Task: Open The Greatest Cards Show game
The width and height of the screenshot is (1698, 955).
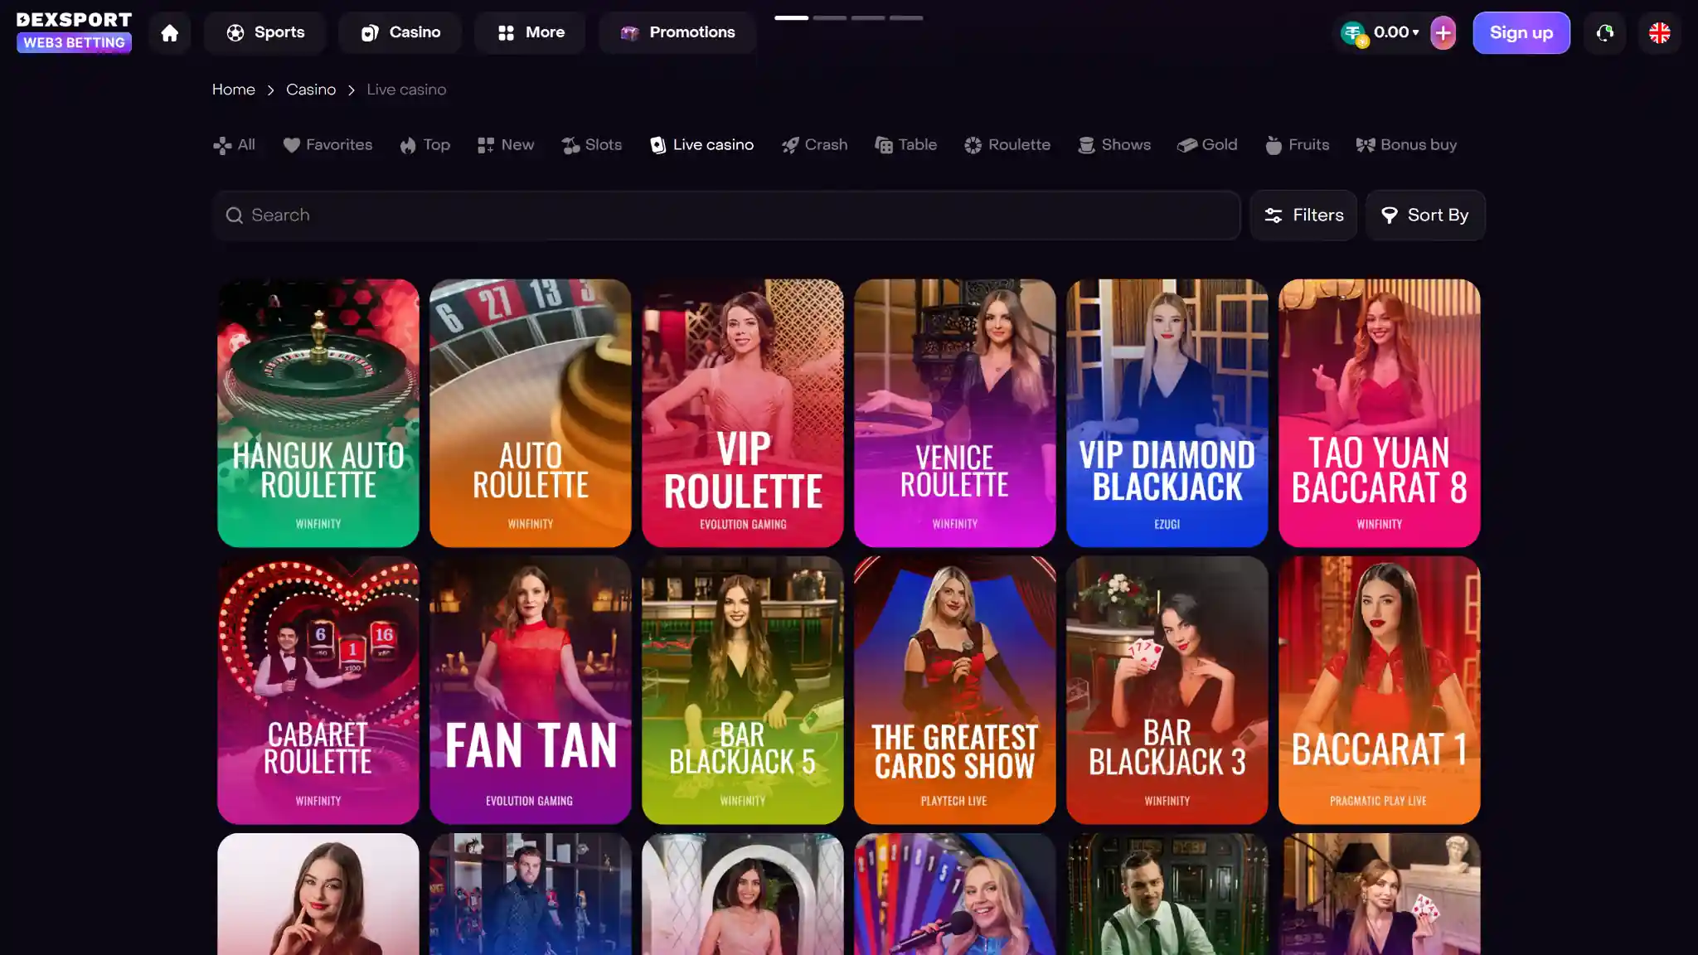Action: pyautogui.click(x=955, y=690)
